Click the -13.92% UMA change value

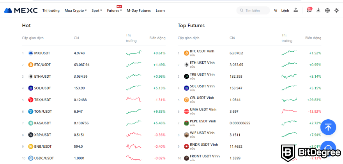tap(315, 112)
